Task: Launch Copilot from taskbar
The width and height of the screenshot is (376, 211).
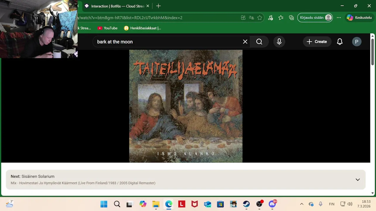Action: point(143,204)
